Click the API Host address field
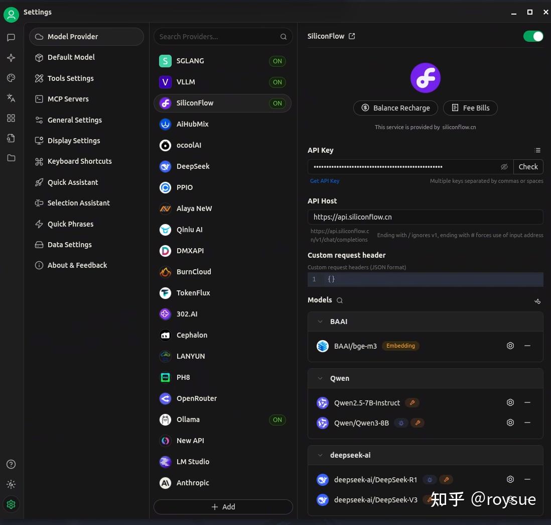Image resolution: width=551 pixels, height=525 pixels. coord(425,217)
